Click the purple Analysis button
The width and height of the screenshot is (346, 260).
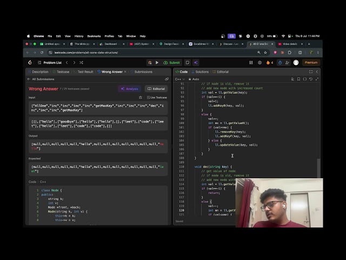click(130, 89)
